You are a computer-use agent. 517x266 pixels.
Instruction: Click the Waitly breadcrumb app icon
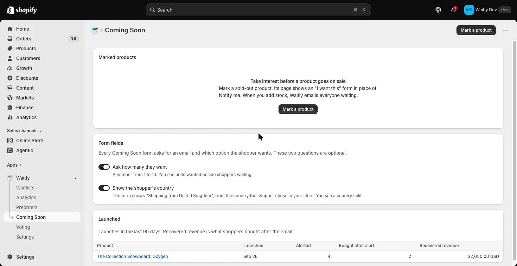(x=95, y=30)
